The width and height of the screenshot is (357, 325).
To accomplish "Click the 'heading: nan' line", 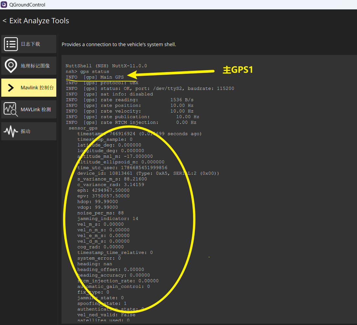I will (x=95, y=264).
